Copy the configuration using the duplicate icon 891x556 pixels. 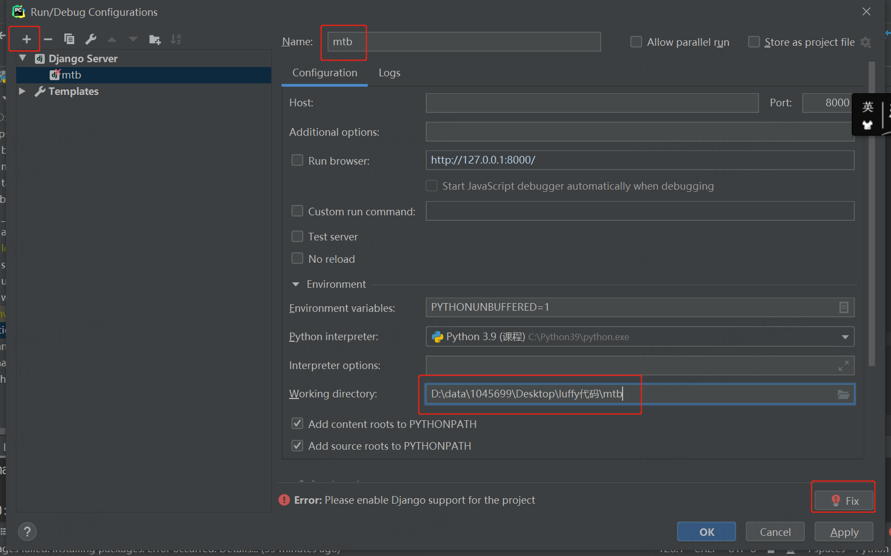tap(69, 39)
